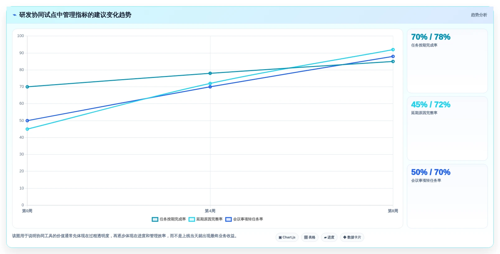500x254 pixels.
Task: Click the 第4周 point at value 78
Action: coord(210,74)
